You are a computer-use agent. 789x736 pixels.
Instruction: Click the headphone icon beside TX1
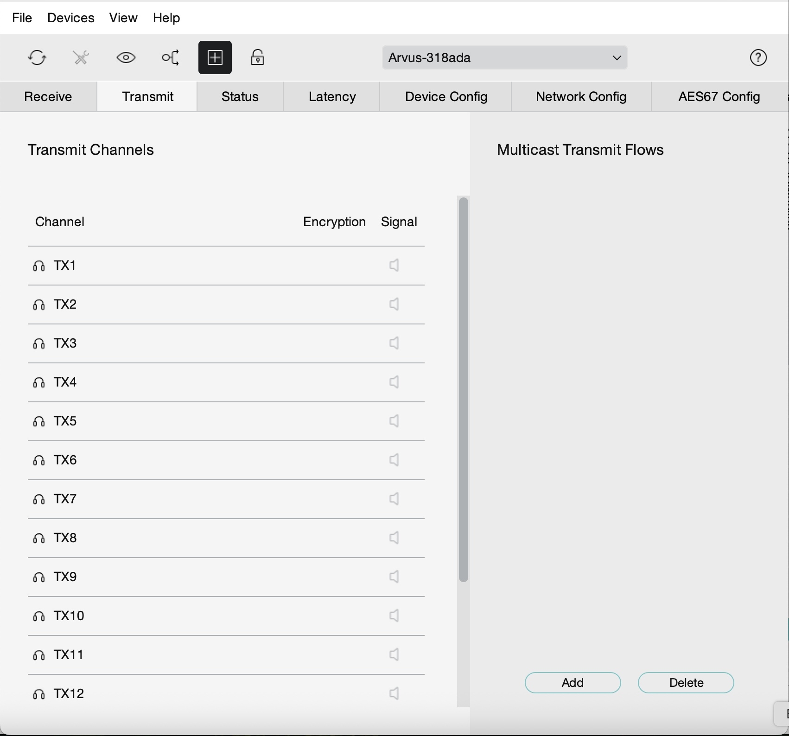pos(39,266)
